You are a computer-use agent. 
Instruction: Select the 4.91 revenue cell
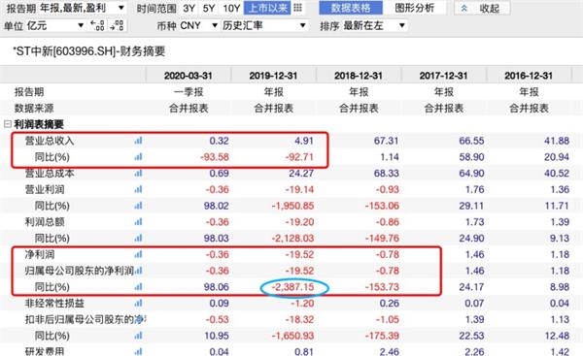pyautogui.click(x=304, y=141)
